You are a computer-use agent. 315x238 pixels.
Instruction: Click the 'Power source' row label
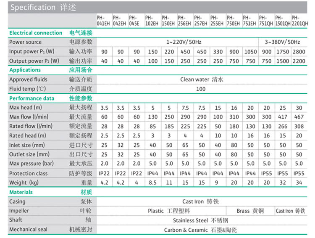[25, 42]
